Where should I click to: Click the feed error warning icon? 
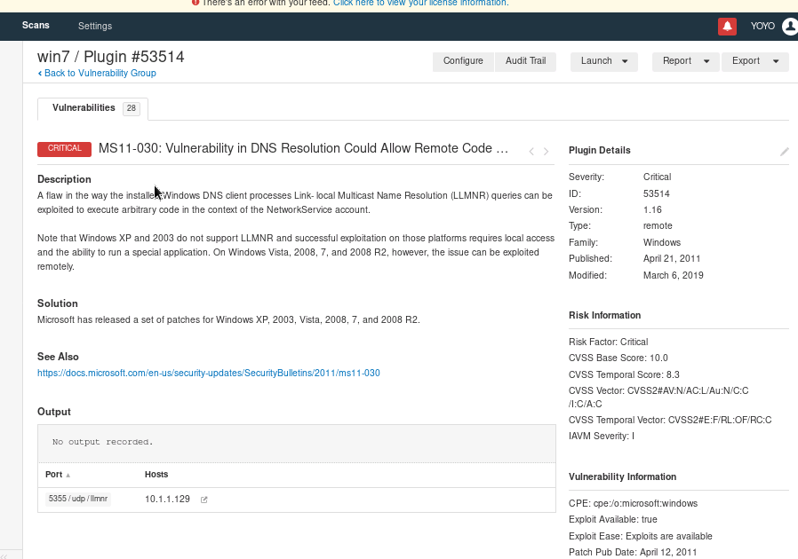pyautogui.click(x=196, y=3)
